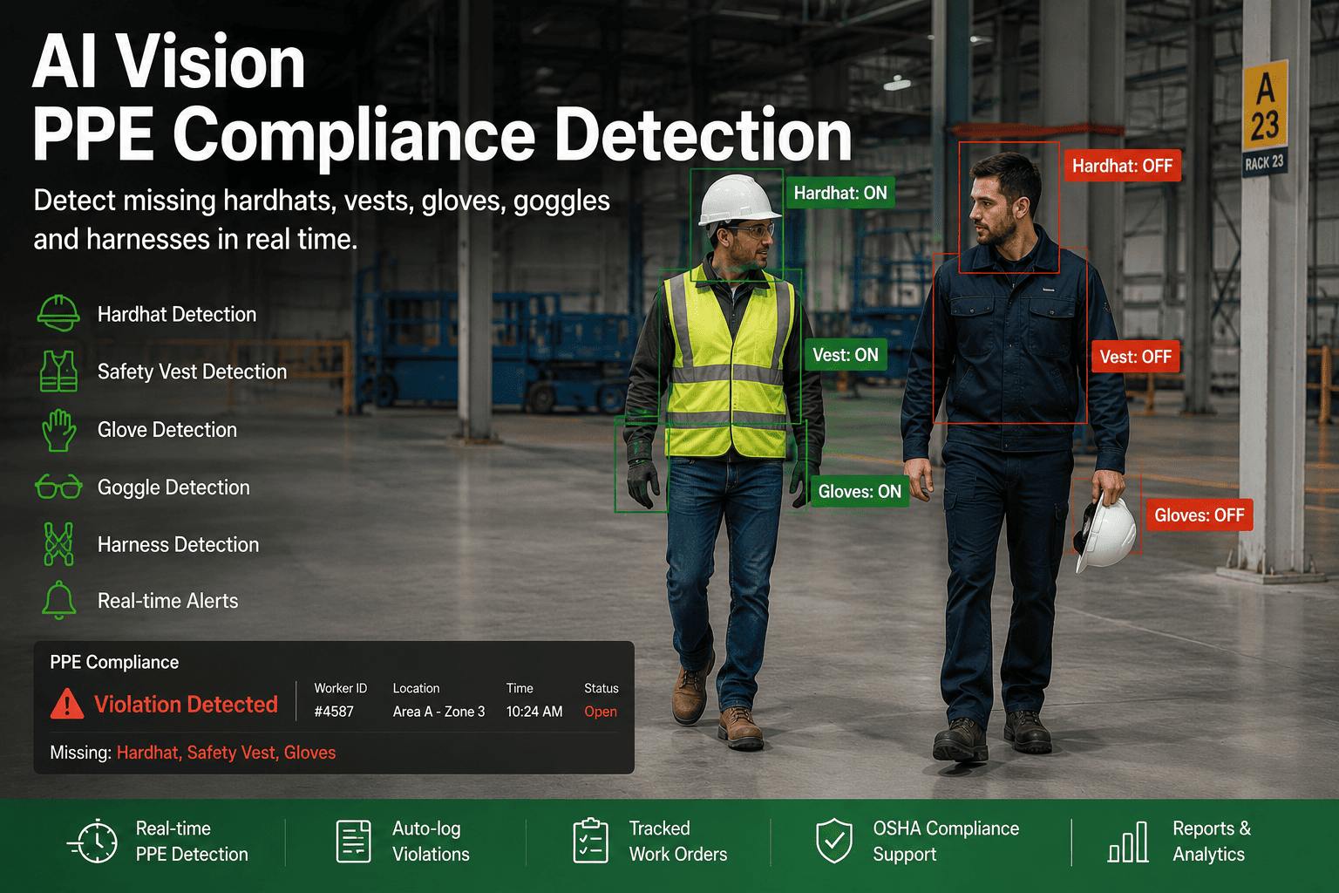This screenshot has width=1339, height=893.
Task: Click the 'Goggle Detection' feature text
Action: 173,487
